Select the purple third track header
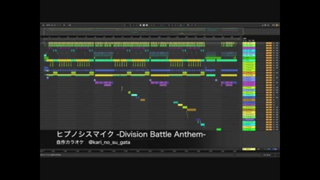This screenshot has width=320, height=180. [249, 48]
